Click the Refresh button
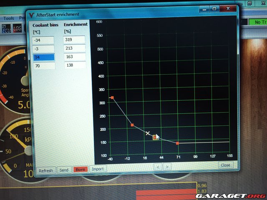The height and width of the screenshot is (200, 267). (46, 170)
